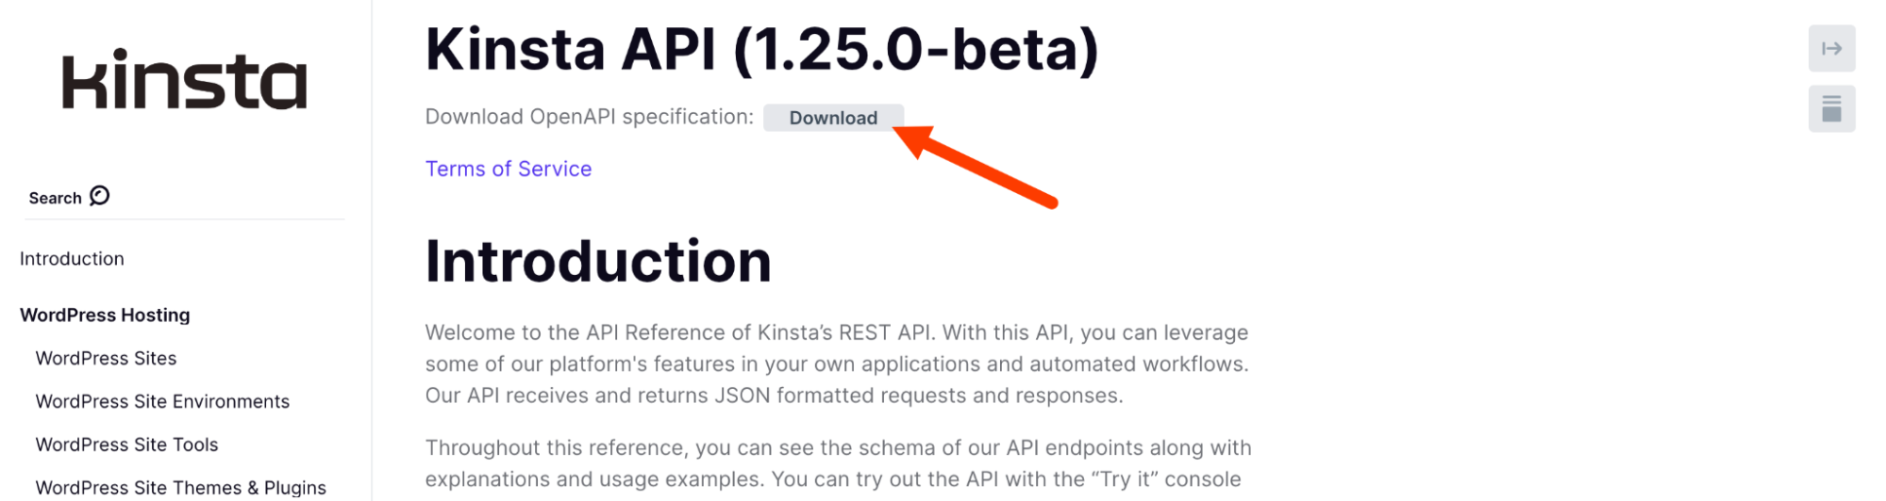Select the WordPress Hosting section in the sidebar
This screenshot has height=501, width=1886.
click(105, 315)
